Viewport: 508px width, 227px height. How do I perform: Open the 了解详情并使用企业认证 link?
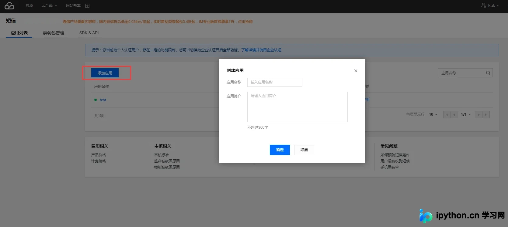tap(261, 50)
